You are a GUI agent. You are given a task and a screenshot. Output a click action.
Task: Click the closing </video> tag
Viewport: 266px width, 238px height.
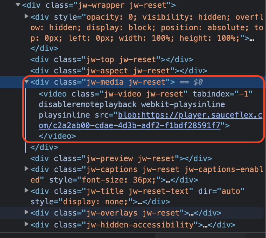pos(57,136)
